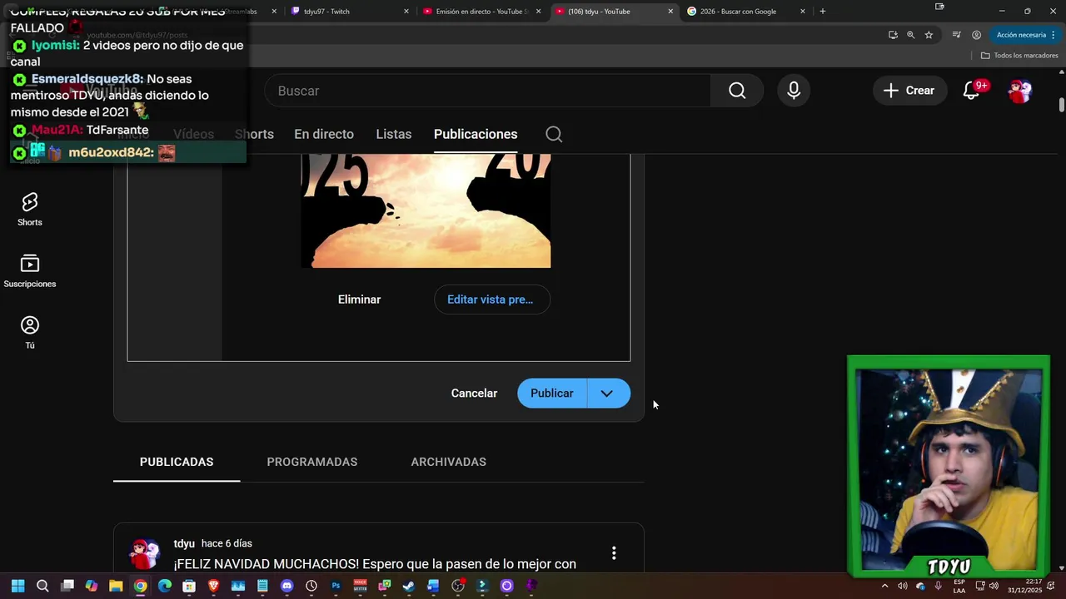
Task: Click install app icon in address bar
Action: [893, 35]
